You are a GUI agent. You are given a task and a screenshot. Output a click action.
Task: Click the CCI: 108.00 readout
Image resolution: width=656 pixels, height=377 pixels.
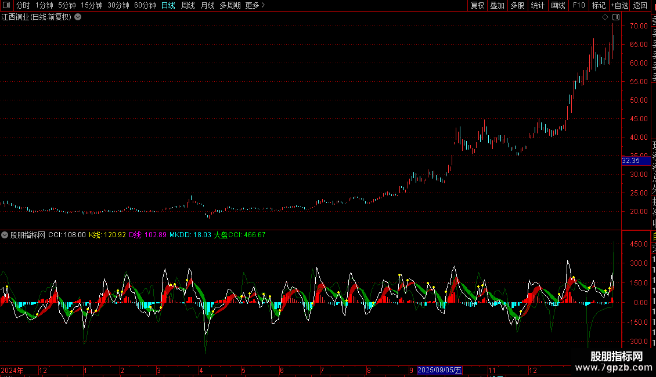67,235
